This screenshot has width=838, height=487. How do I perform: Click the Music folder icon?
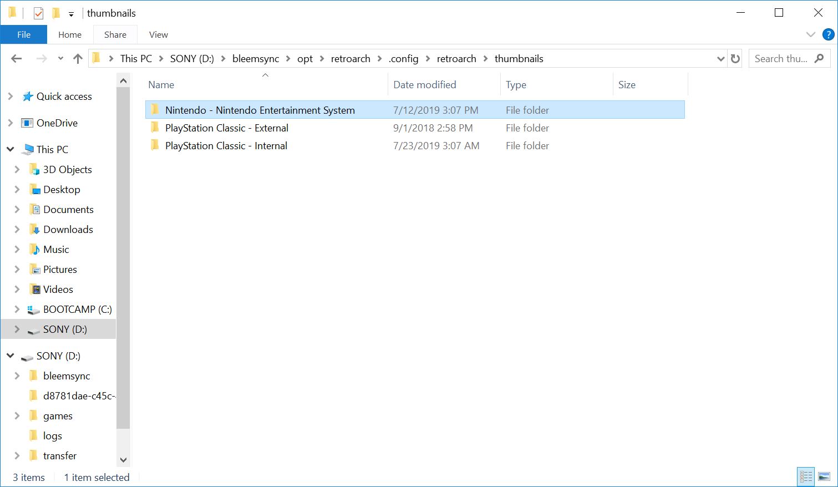point(34,250)
